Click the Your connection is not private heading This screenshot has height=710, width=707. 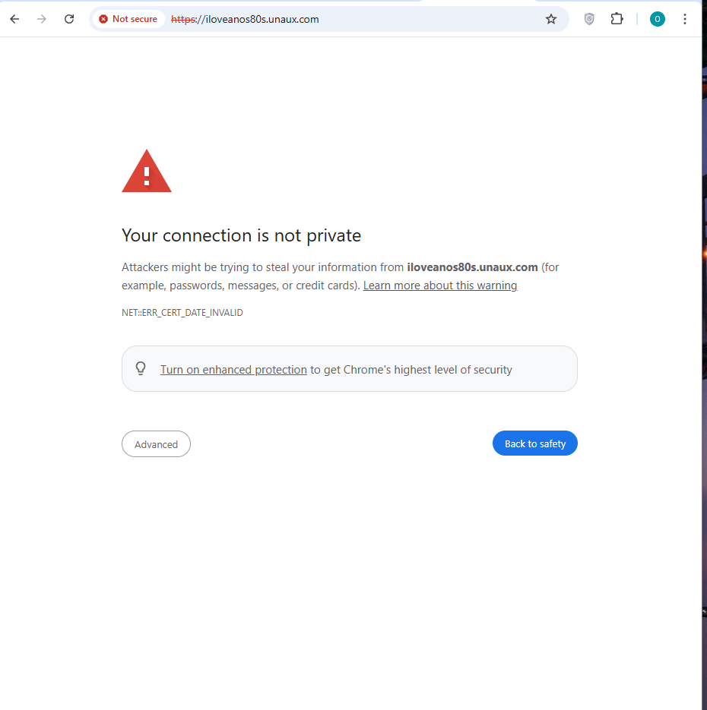point(241,235)
